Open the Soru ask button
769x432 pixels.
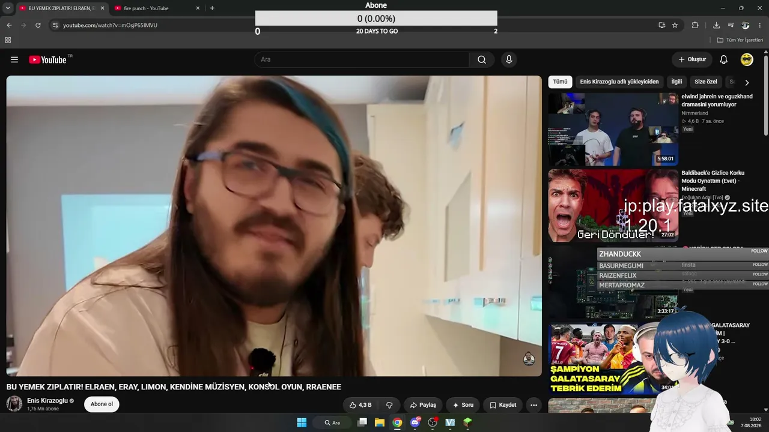click(463, 405)
